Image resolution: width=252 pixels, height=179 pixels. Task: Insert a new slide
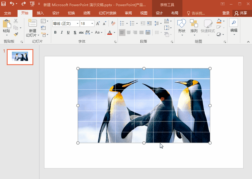coord(33,23)
